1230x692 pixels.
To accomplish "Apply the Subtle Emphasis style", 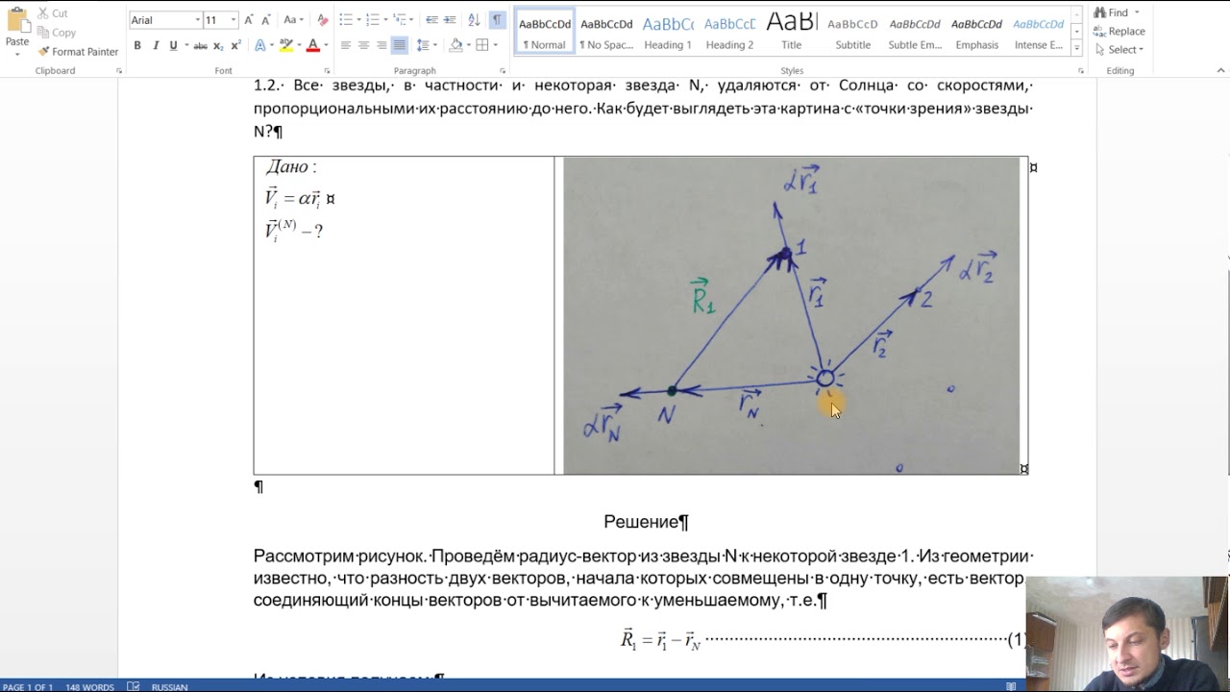I will (x=915, y=32).
